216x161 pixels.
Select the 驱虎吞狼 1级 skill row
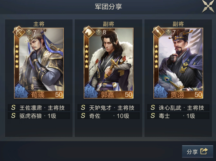point(39,116)
